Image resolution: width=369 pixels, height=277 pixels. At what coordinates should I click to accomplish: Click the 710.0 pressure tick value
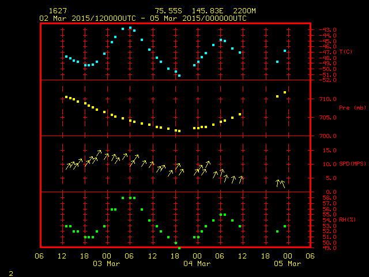pyautogui.click(x=326, y=99)
